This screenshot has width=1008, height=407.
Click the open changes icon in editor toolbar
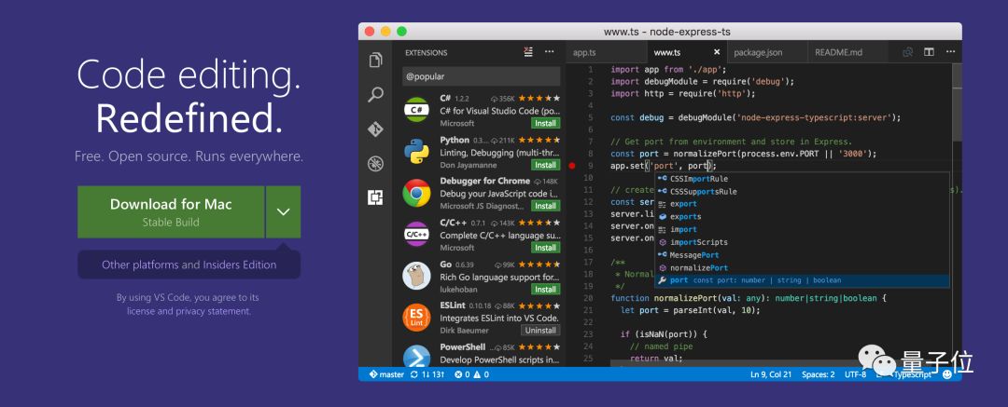tap(908, 53)
